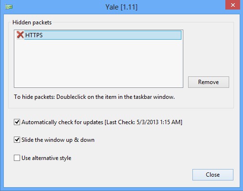Click the Yale network card icon in title bar
The height and width of the screenshot is (191, 243).
(9, 7)
